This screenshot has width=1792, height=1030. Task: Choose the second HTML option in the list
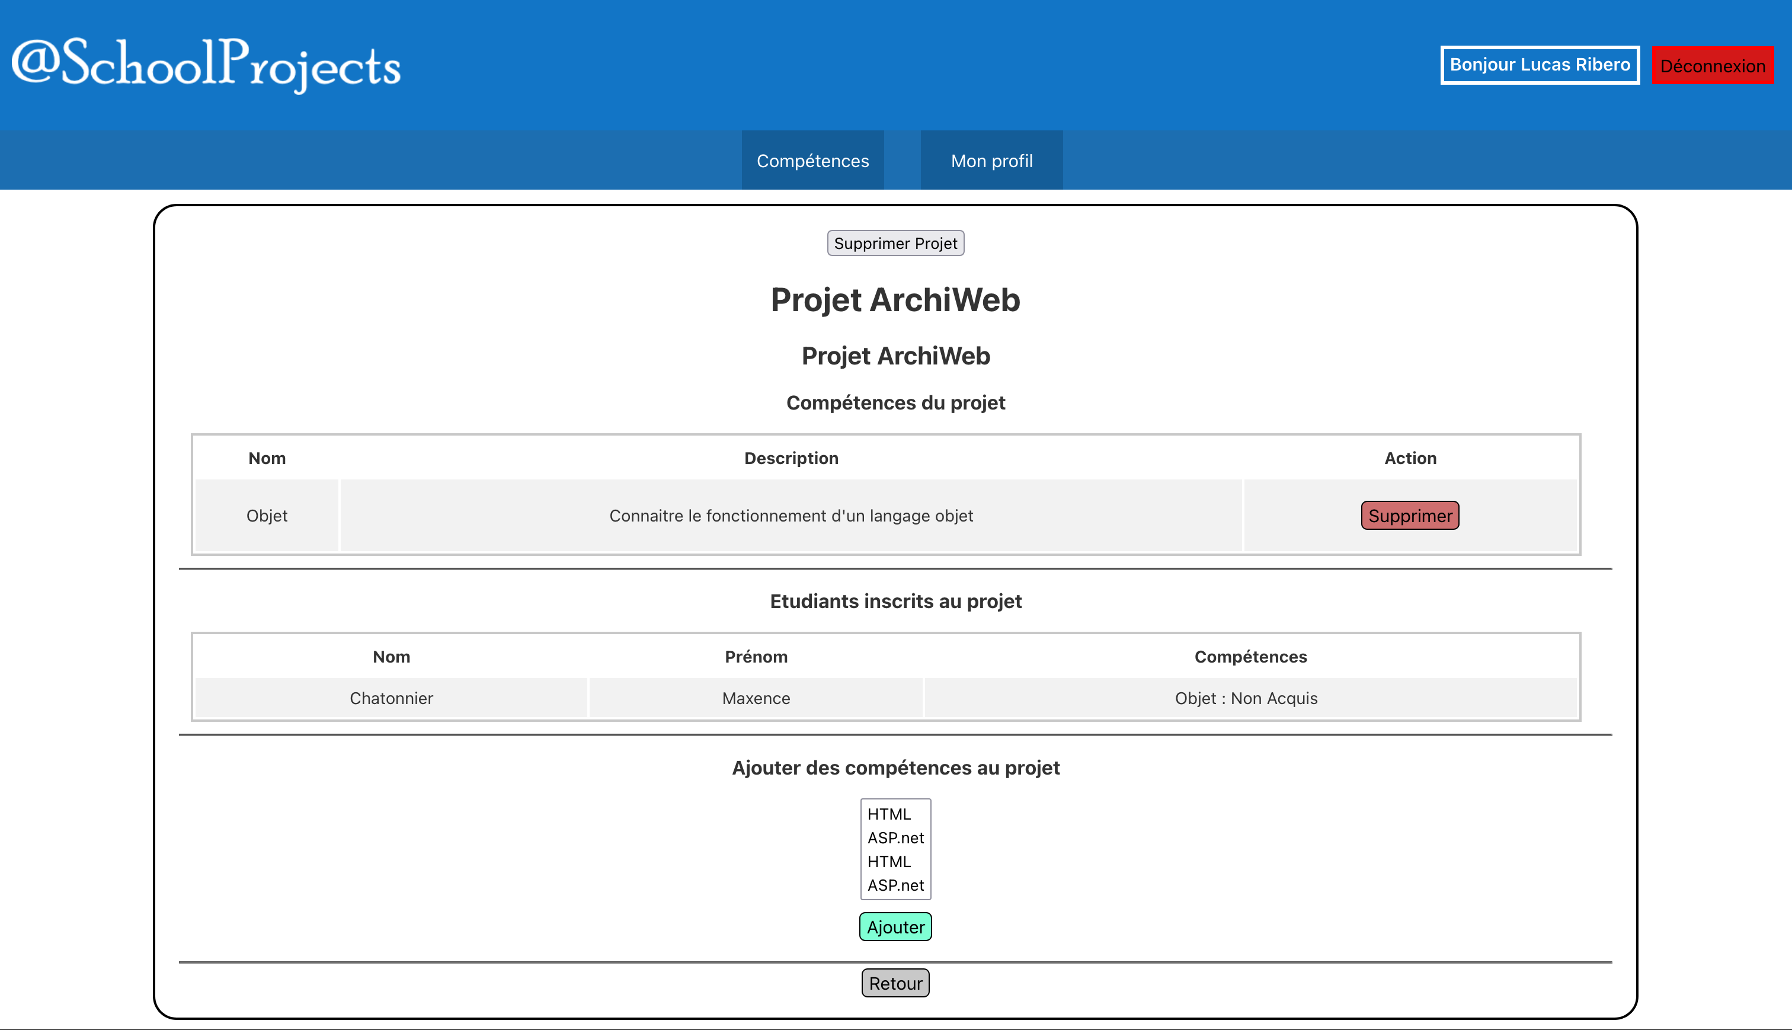(x=895, y=862)
